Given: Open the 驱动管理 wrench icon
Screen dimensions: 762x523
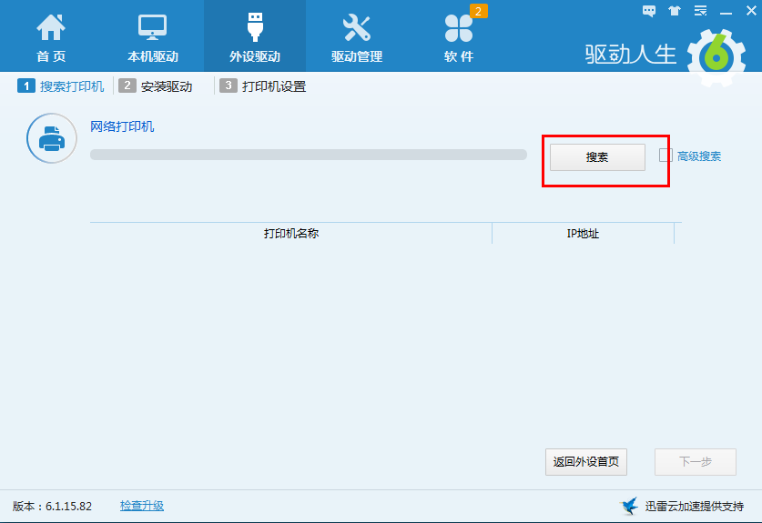Looking at the screenshot, I should (x=356, y=28).
